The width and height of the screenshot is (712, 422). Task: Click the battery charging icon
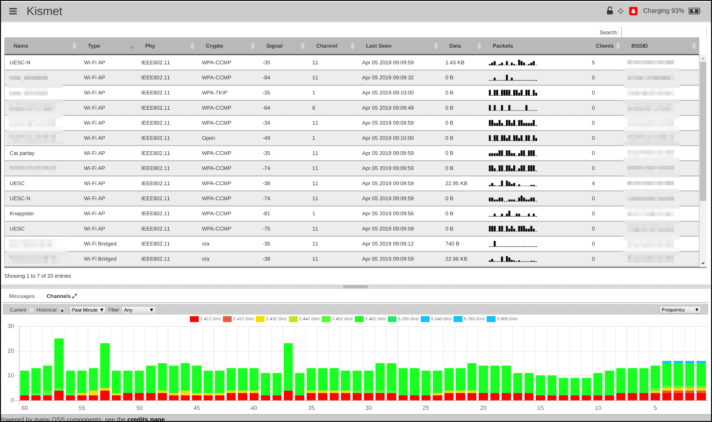[x=694, y=10]
